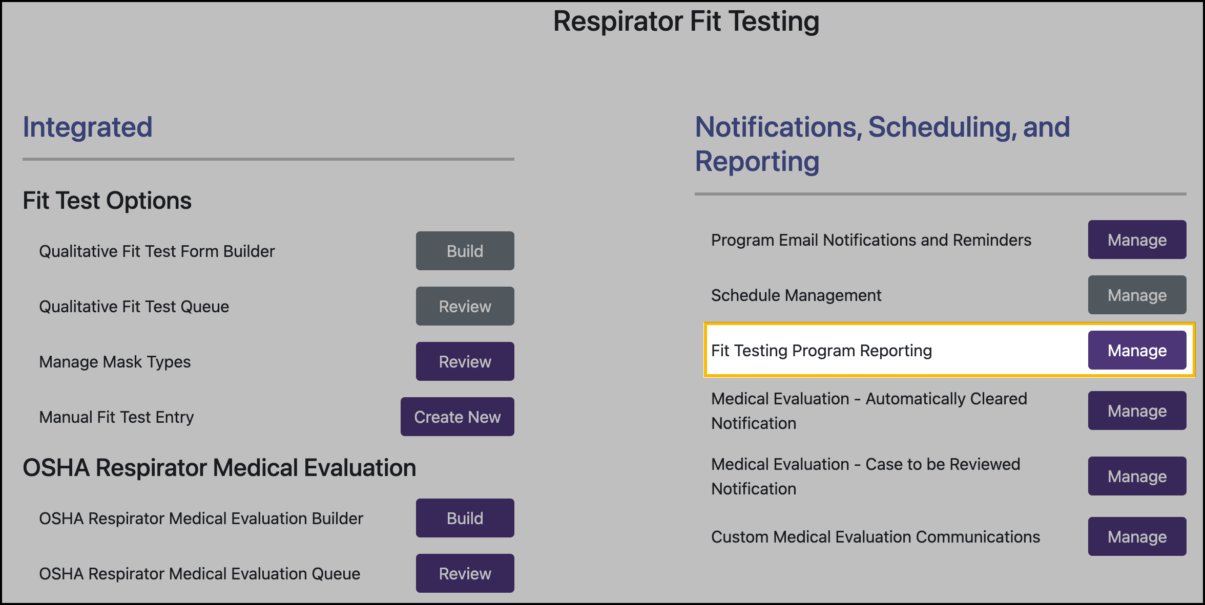The image size is (1205, 605).
Task: Manage Program Email Notifications and Reminders
Action: tap(1137, 240)
